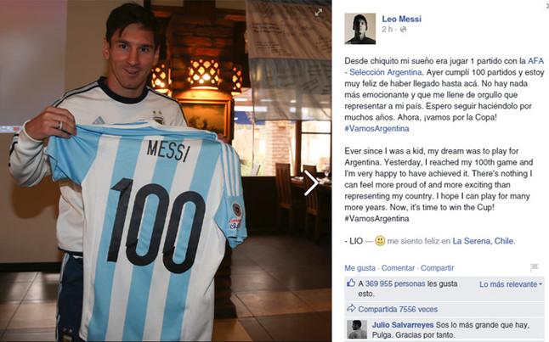Screen dimensions: 549x342
Task: Click 'Me gusta' to like post
Action: pos(360,268)
